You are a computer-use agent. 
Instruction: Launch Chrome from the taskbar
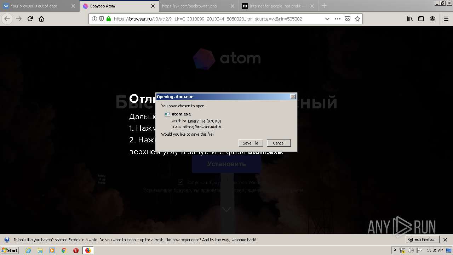[x=64, y=250]
